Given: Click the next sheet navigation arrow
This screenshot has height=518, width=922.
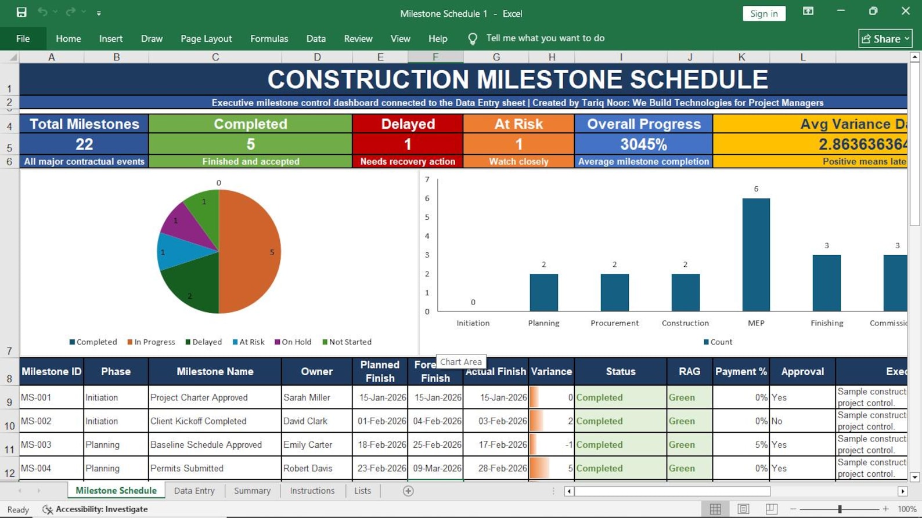Looking at the screenshot, I should click(x=39, y=491).
